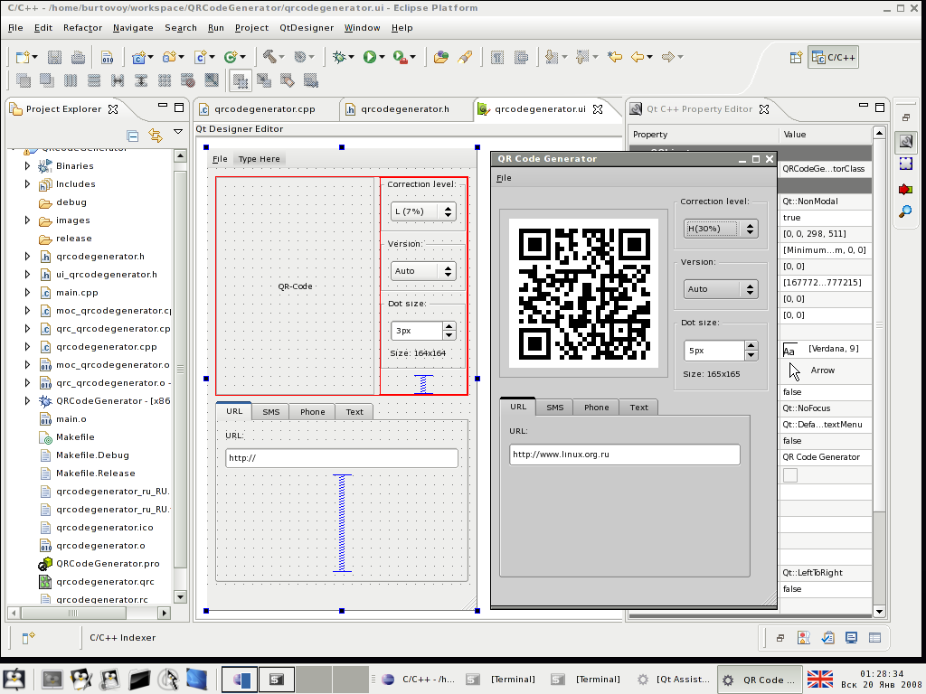Click the External Tools run icon
Viewport: 926px width, 694px height.
tap(401, 57)
